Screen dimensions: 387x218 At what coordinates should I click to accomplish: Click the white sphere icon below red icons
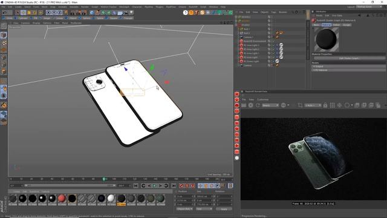[x=237, y=158]
